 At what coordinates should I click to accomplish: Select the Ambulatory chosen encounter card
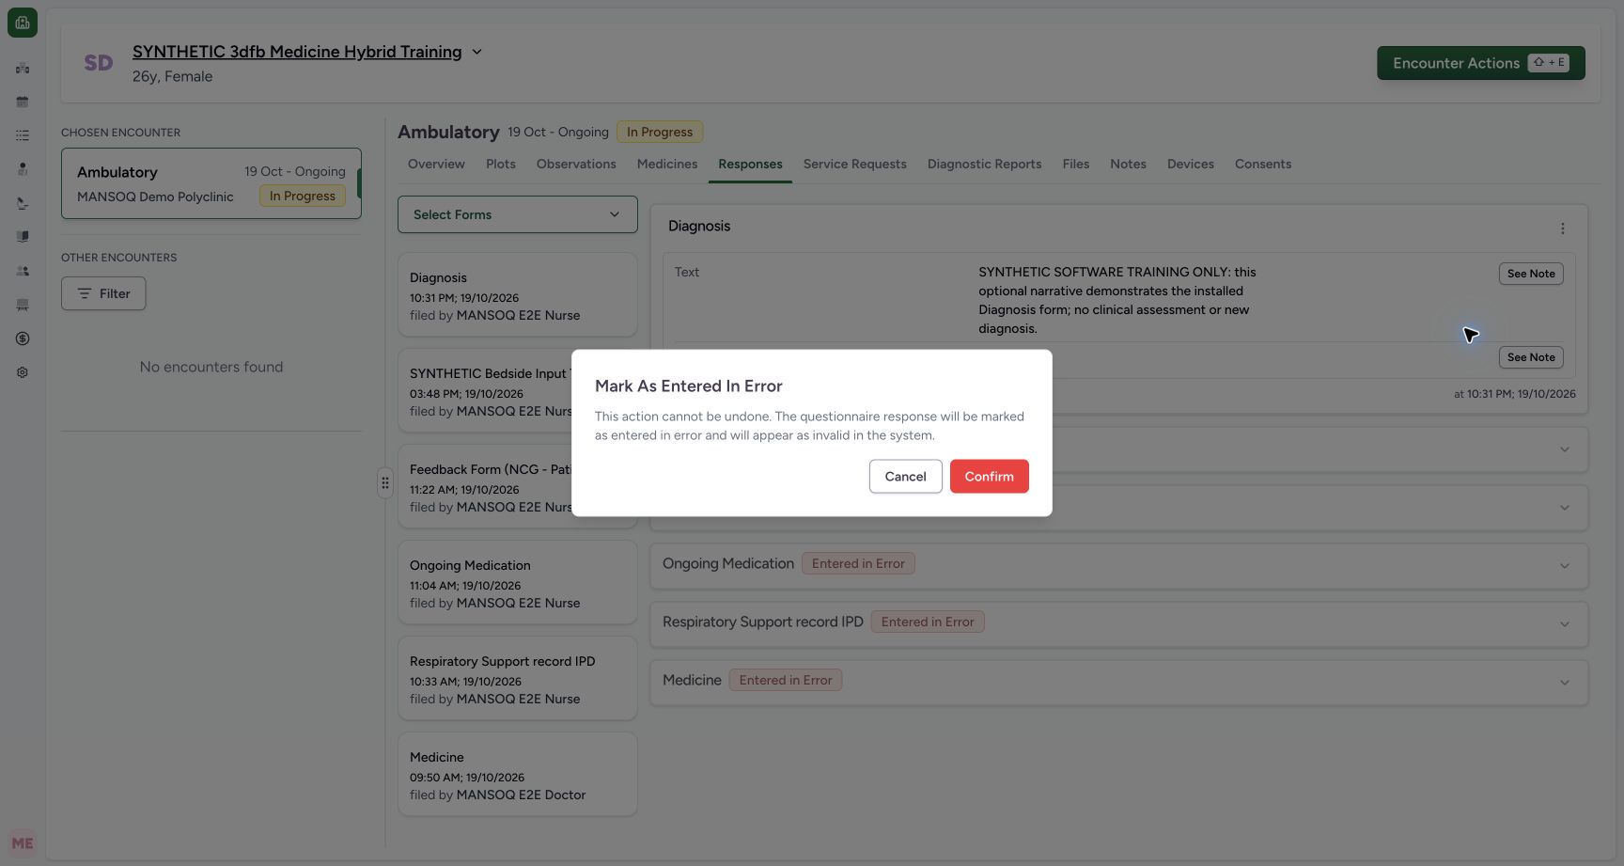point(211,183)
